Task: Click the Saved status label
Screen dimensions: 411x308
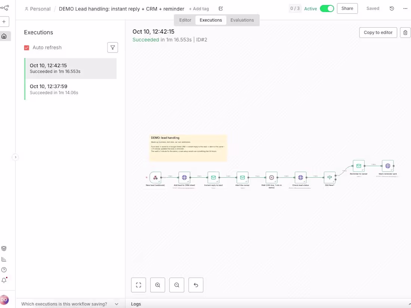Action: [373, 8]
